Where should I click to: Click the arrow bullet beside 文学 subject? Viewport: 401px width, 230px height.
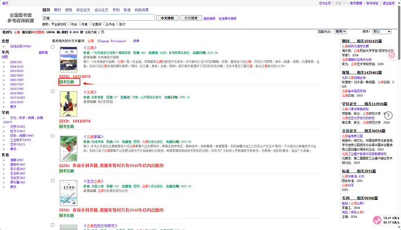point(3,127)
